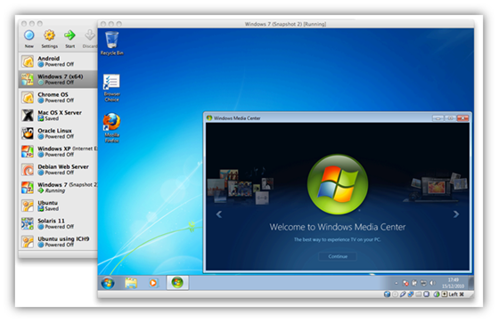Close the Windows Media Center window
Image resolution: width=498 pixels, height=322 pixels.
point(462,118)
